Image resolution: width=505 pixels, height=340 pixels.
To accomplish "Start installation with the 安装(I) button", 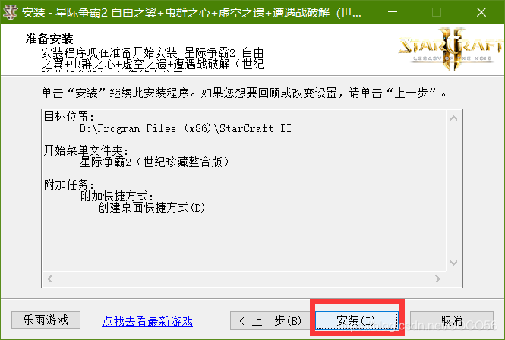I will (x=357, y=320).
